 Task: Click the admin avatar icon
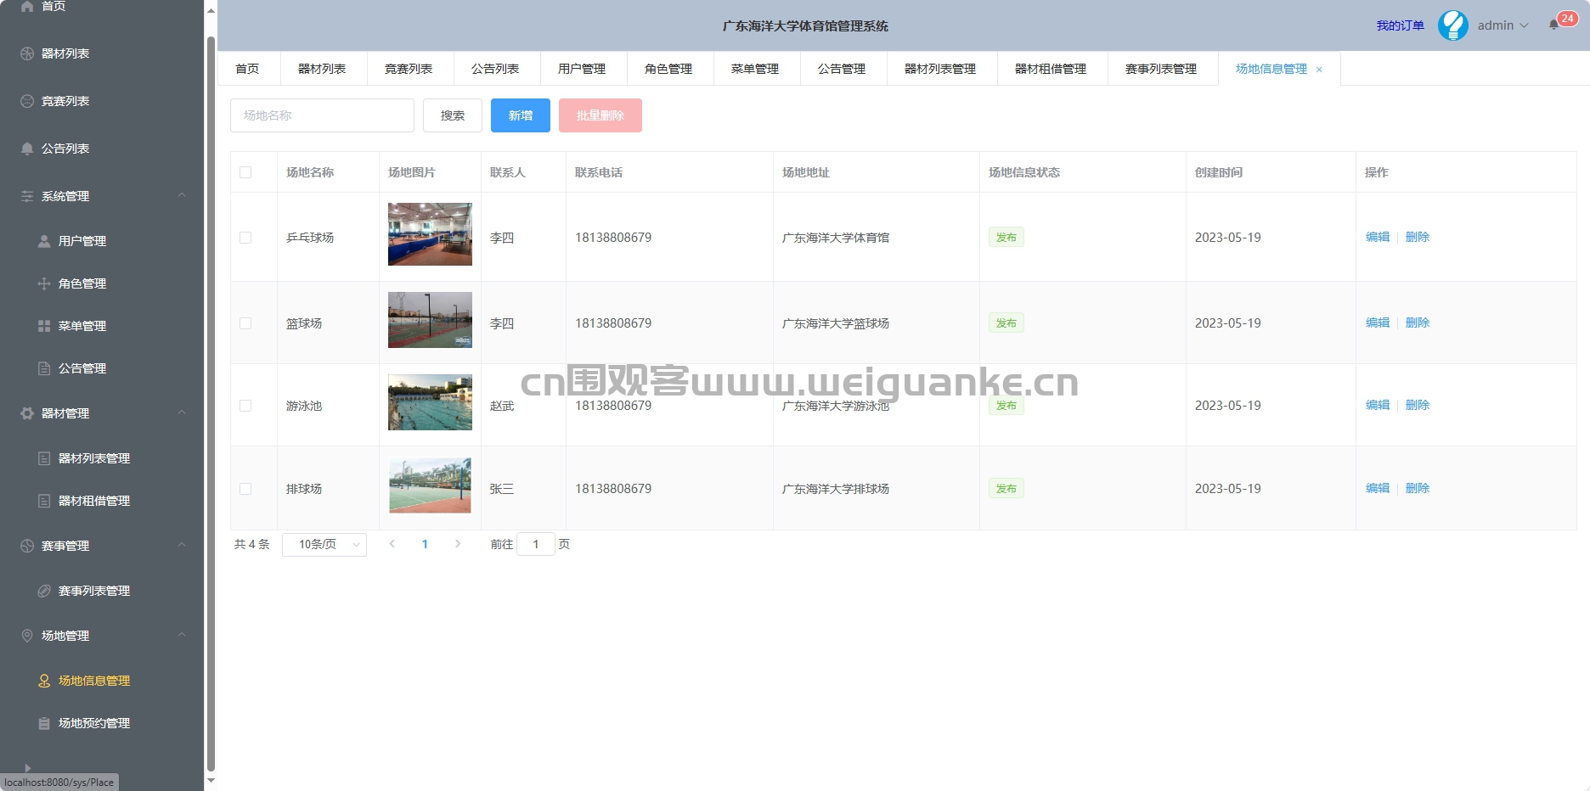click(x=1452, y=25)
